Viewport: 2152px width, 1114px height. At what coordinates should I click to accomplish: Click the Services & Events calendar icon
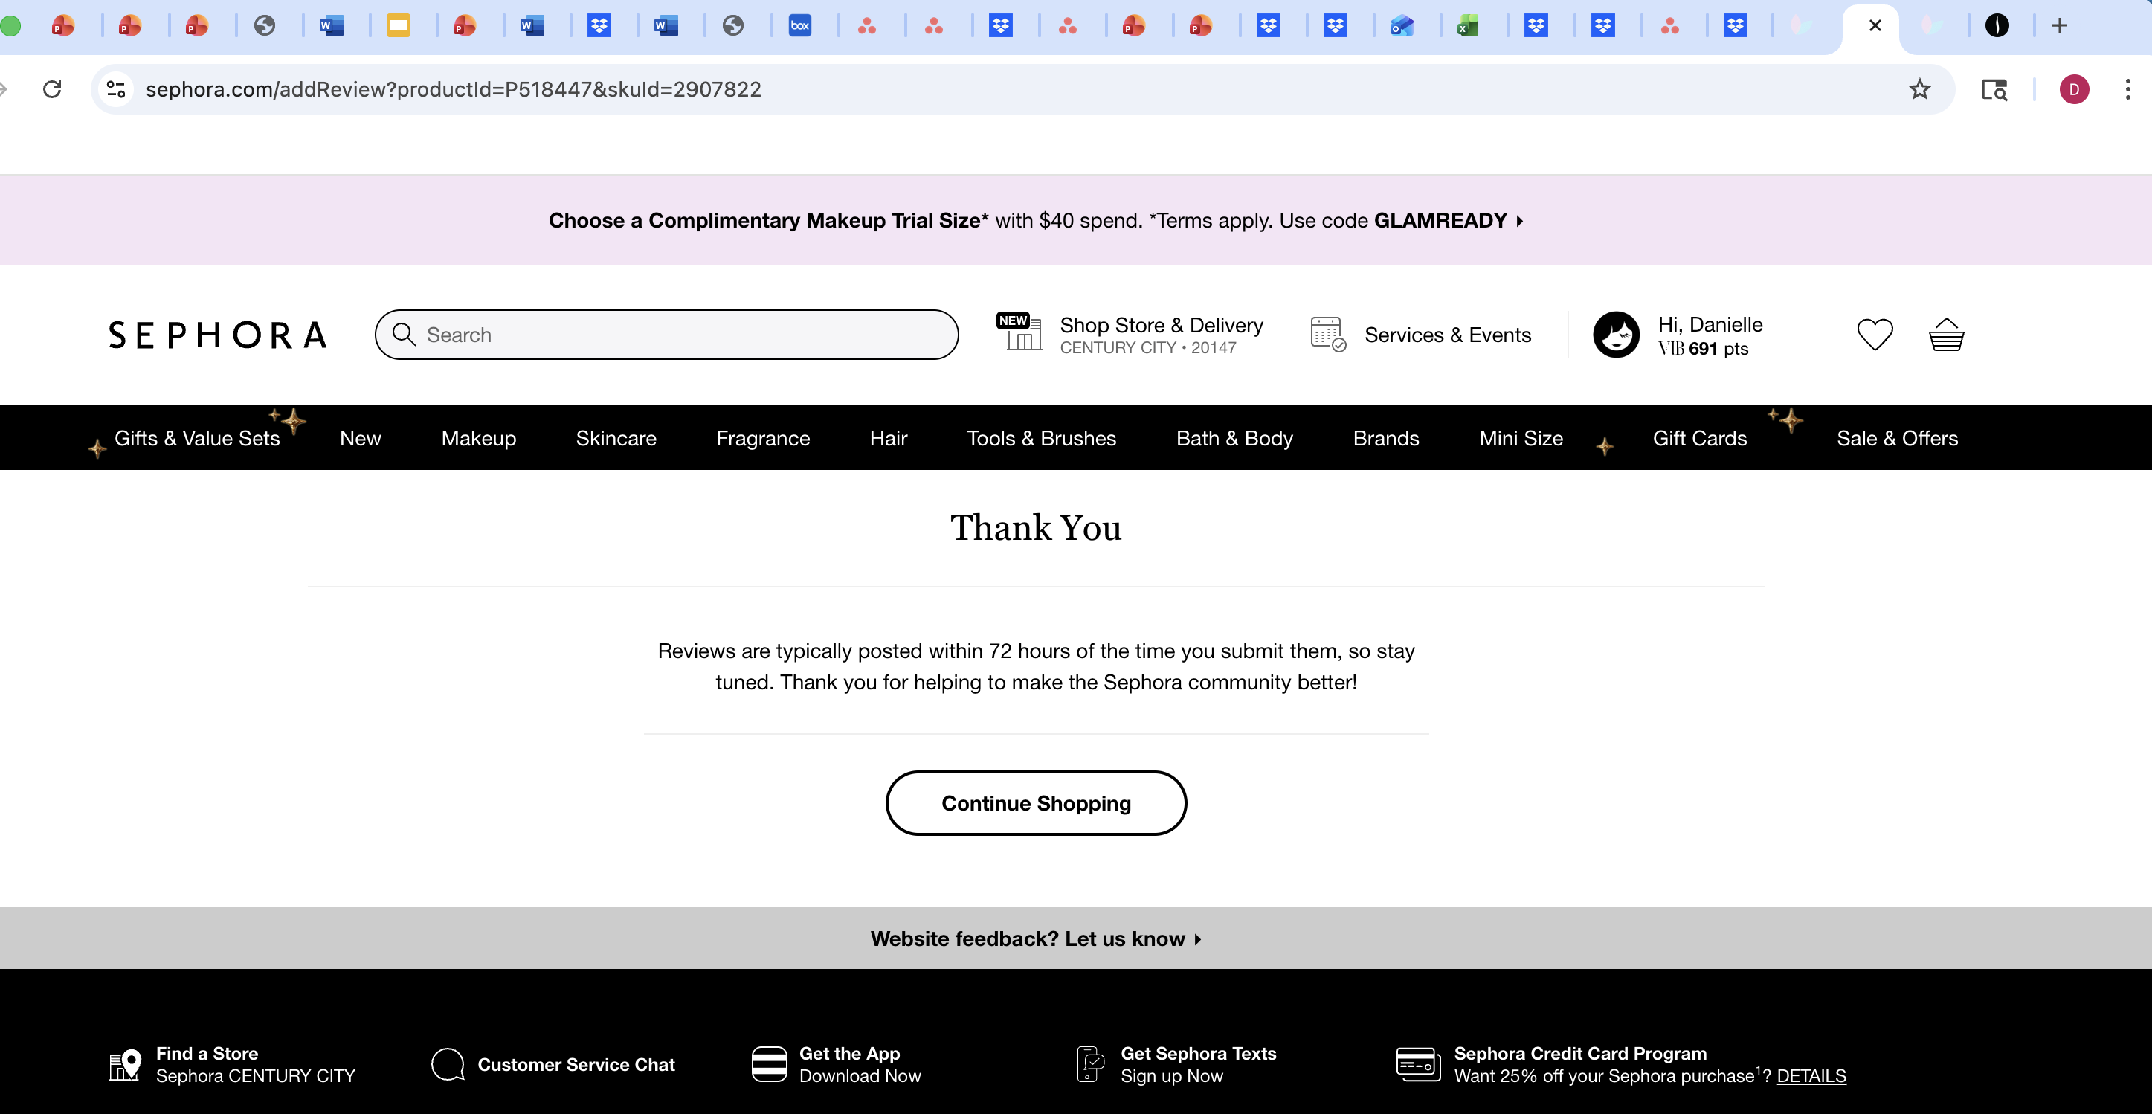pos(1327,335)
